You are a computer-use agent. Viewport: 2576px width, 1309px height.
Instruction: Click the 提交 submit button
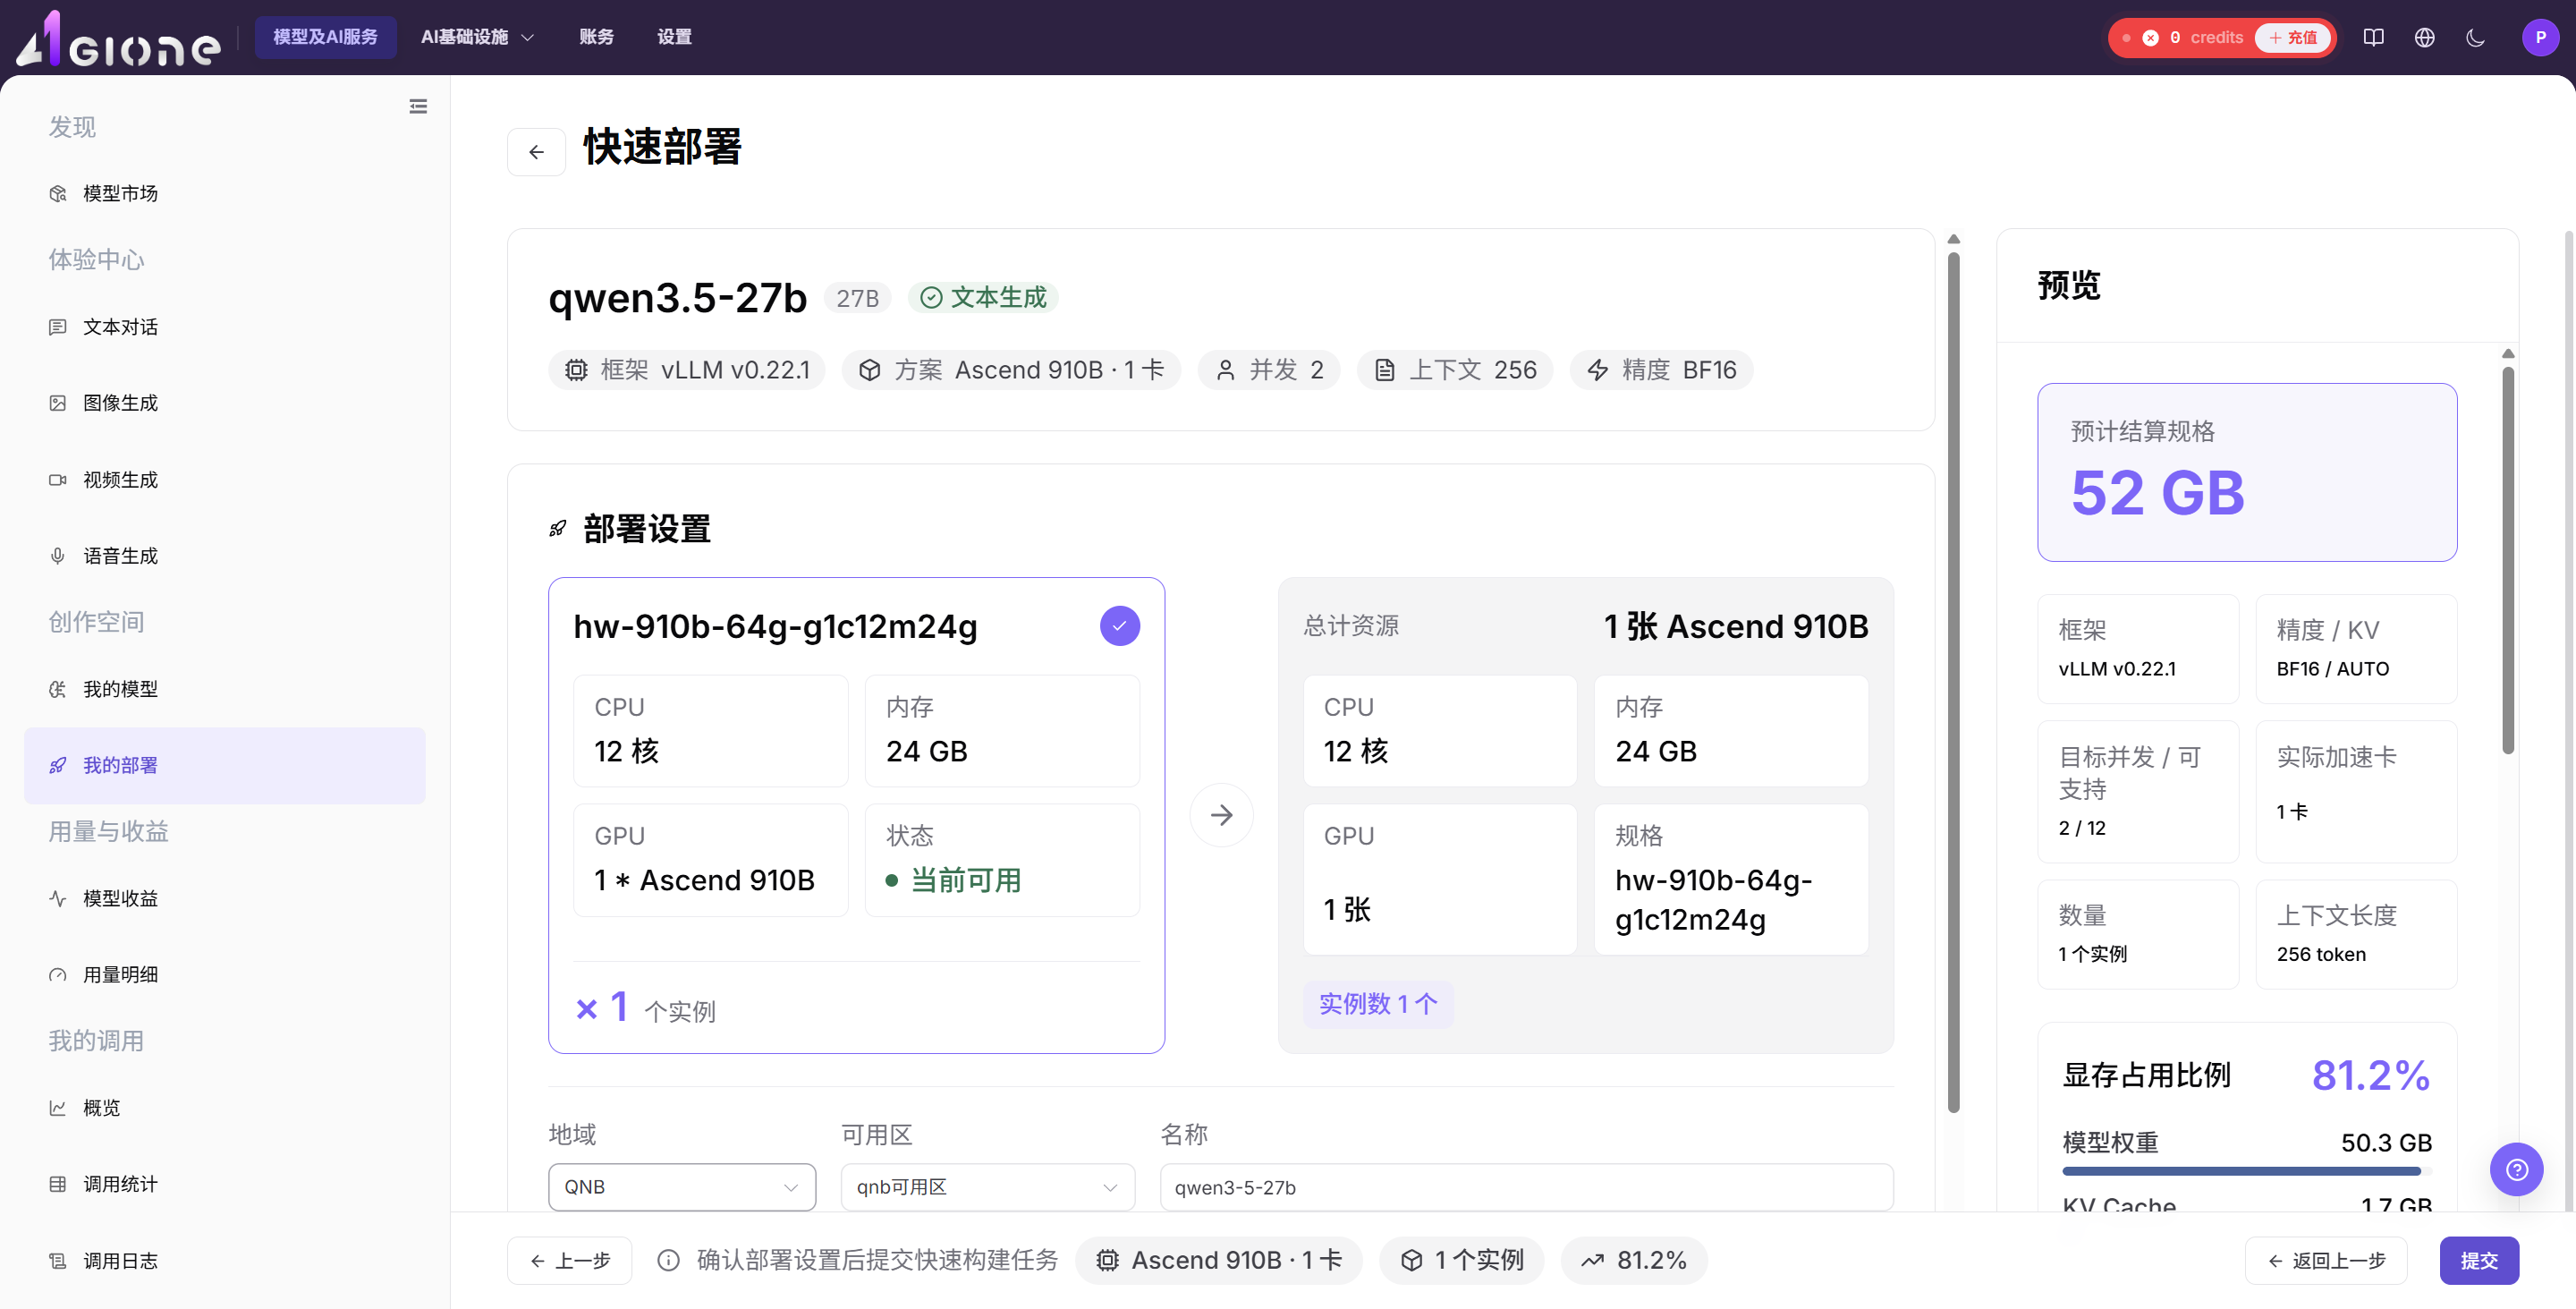(x=2479, y=1260)
